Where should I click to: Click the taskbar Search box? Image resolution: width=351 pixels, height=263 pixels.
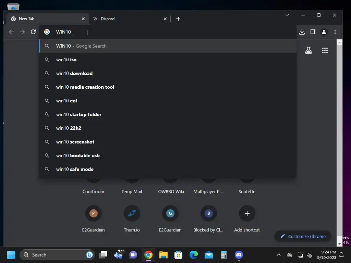(x=57, y=255)
